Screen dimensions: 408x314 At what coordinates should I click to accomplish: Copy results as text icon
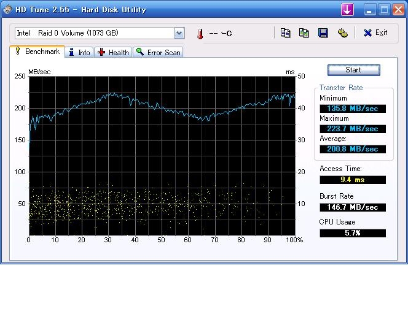(x=285, y=33)
